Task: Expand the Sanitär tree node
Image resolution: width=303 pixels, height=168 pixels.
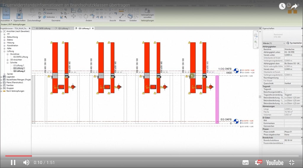Action: [x=4, y=74]
